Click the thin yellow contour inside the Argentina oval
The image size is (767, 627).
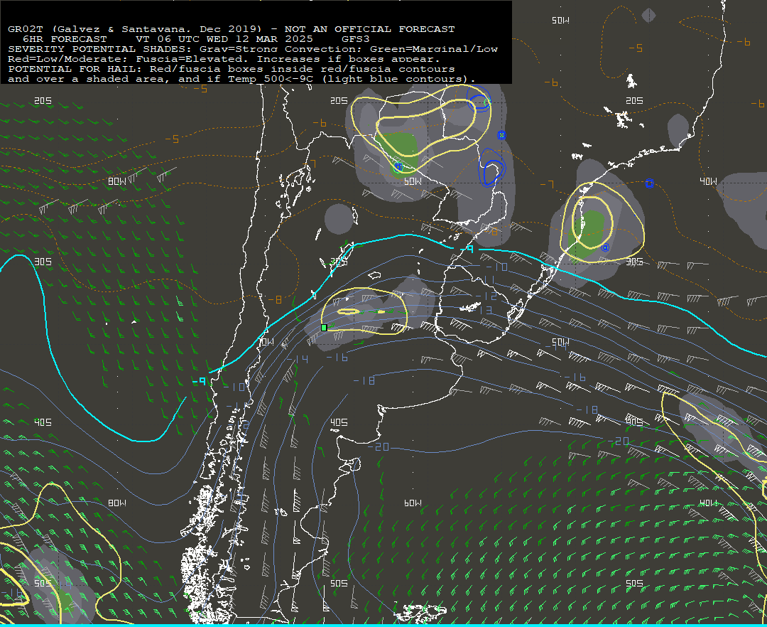point(348,311)
